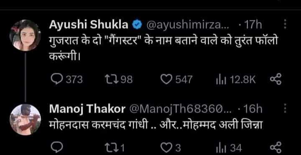Open more options menu on Ayushi Shukla's tweet
Viewport: 301px width, 155px height.
coord(285,25)
